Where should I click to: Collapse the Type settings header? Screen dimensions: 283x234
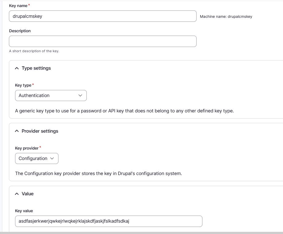point(36,68)
